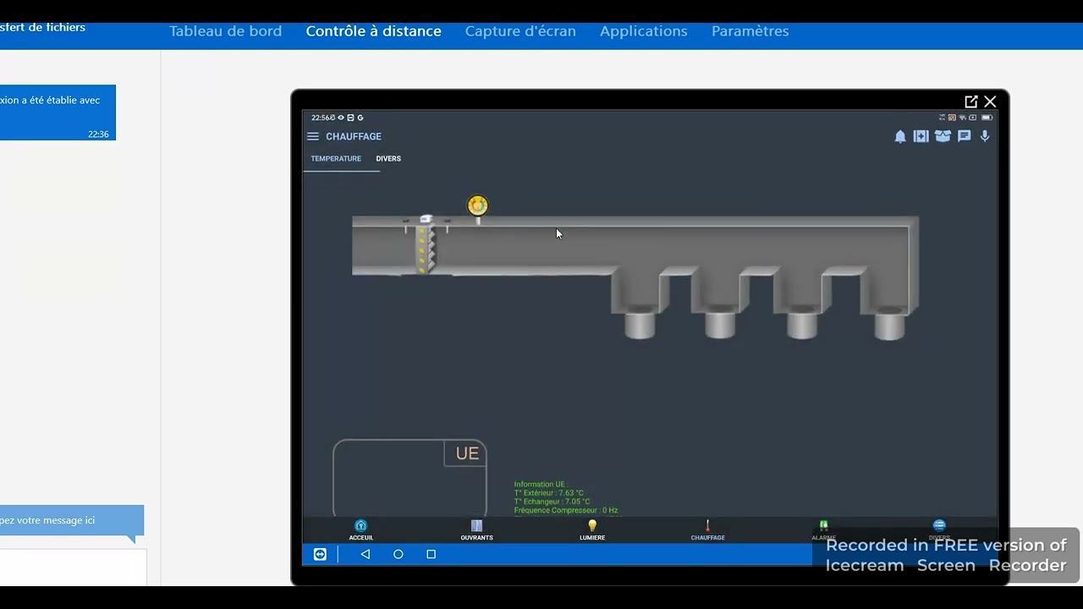Switch to the DIVERS tab
This screenshot has height=609, width=1083.
point(388,159)
